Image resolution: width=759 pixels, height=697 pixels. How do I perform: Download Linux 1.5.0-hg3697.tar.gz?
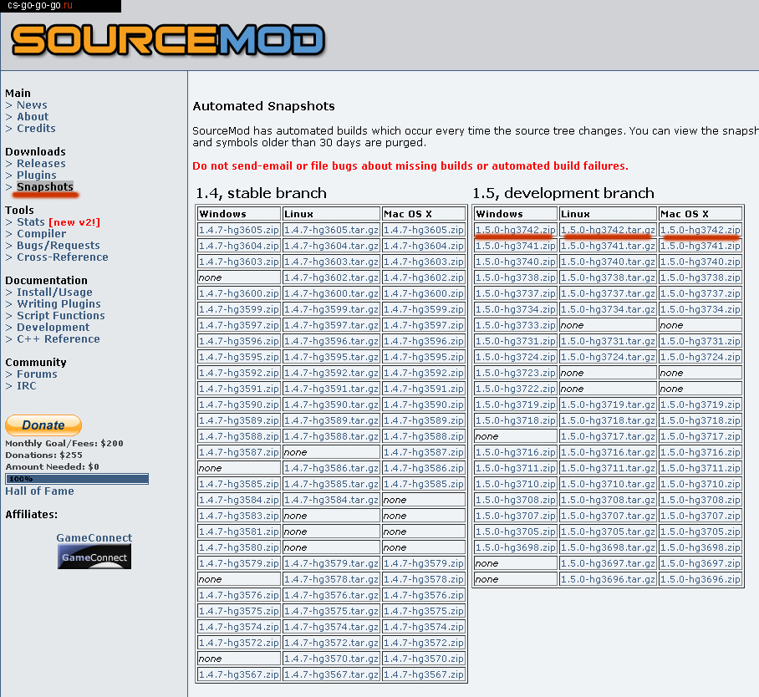click(608, 563)
